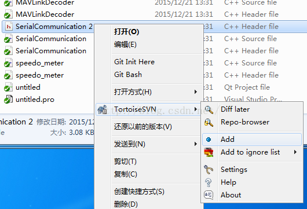
Task: Click the About speech bubble icon
Action: coord(209,195)
